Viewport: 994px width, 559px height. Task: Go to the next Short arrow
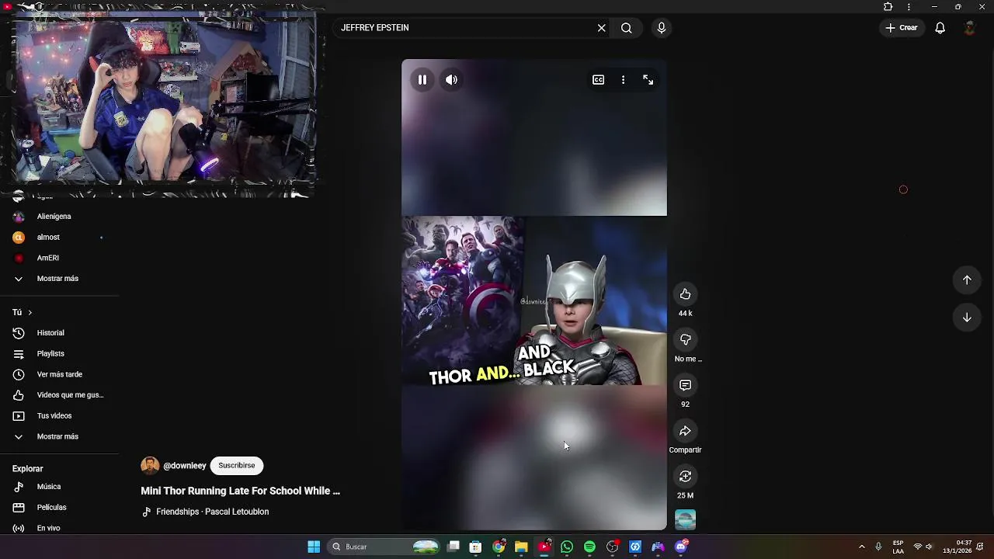click(967, 318)
